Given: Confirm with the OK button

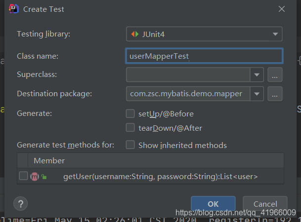Looking at the screenshot, I should (213, 204).
